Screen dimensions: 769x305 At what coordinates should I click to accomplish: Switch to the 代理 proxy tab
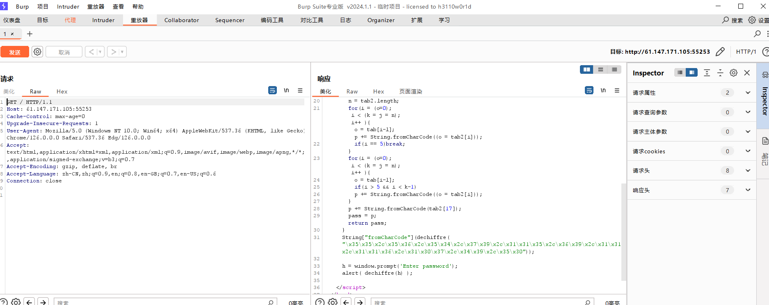click(x=70, y=20)
